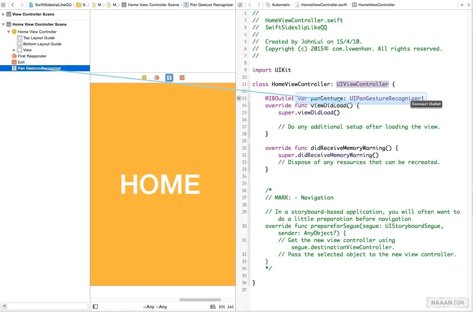Click the First Responder cube icon in scene dock
Viewport: 473px width, 312px height.
click(157, 78)
